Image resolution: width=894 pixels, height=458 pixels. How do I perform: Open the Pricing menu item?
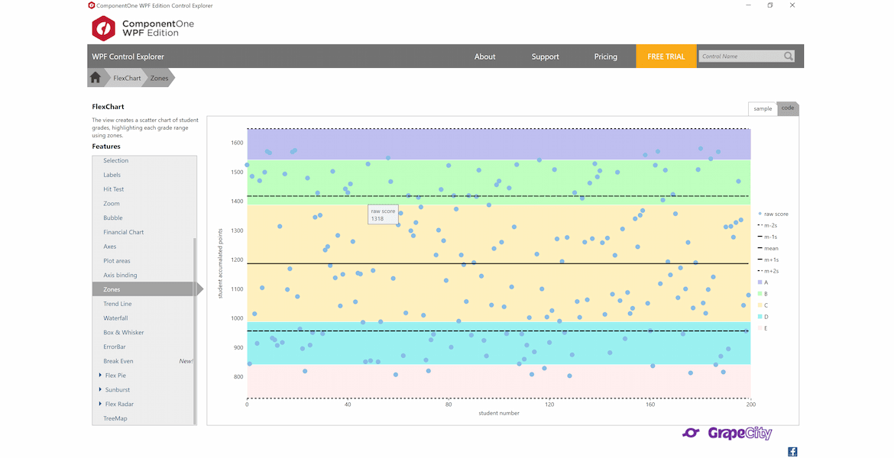pyautogui.click(x=605, y=56)
